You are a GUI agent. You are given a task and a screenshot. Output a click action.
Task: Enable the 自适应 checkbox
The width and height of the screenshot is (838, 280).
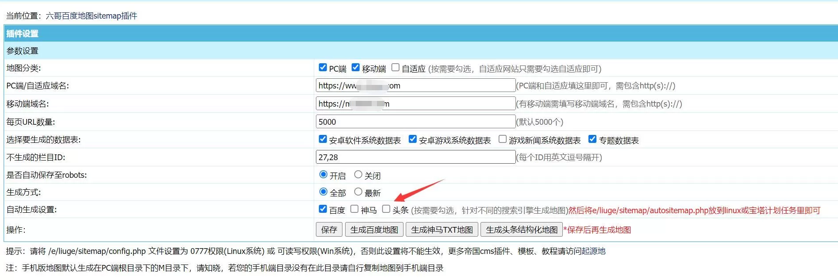[396, 68]
